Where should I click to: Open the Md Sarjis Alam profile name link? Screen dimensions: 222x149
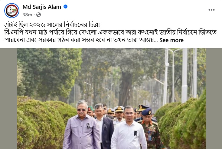point(42,7)
